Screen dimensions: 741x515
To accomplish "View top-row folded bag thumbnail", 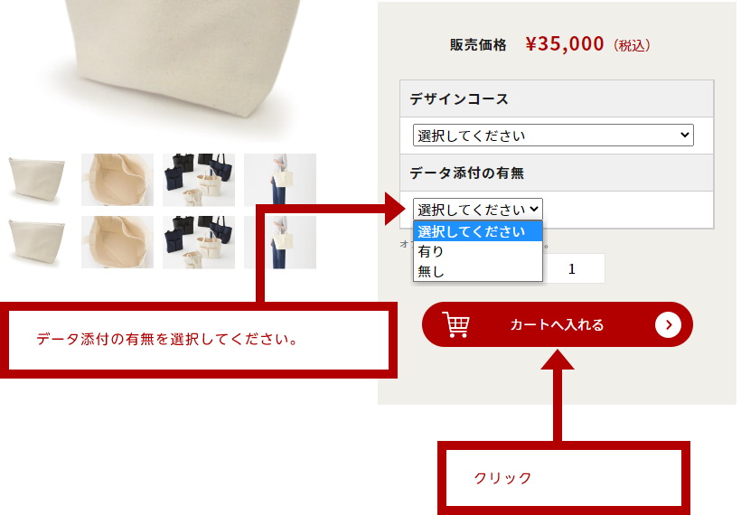I will tap(36, 180).
